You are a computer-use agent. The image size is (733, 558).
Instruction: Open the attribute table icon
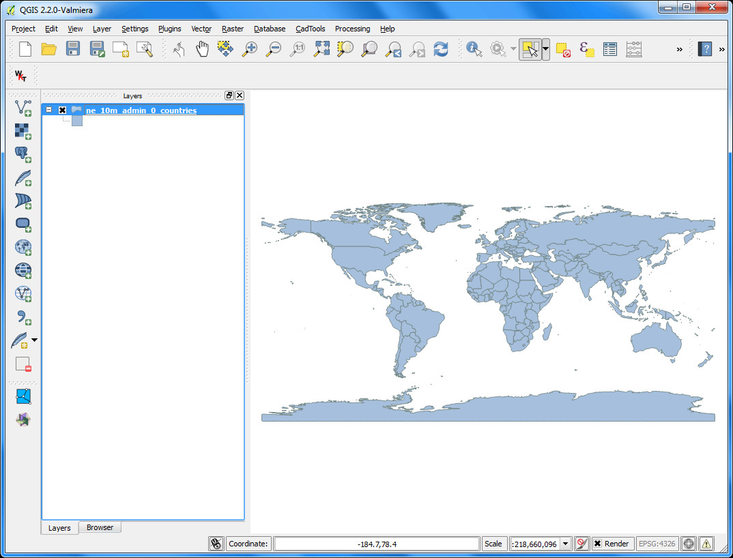click(x=610, y=49)
